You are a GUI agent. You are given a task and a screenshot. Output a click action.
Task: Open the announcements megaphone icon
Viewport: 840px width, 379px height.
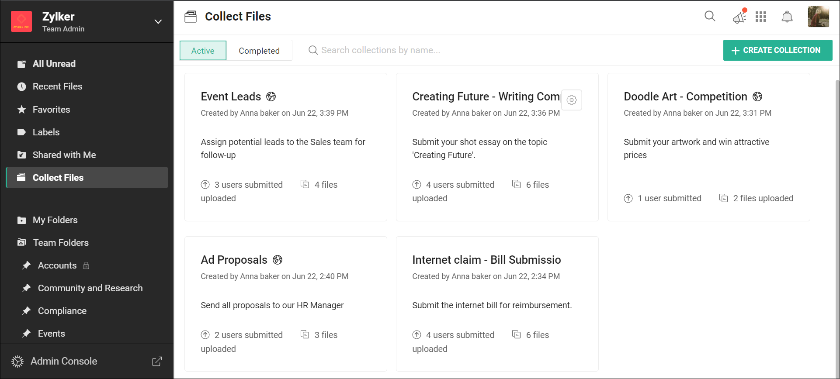point(739,17)
